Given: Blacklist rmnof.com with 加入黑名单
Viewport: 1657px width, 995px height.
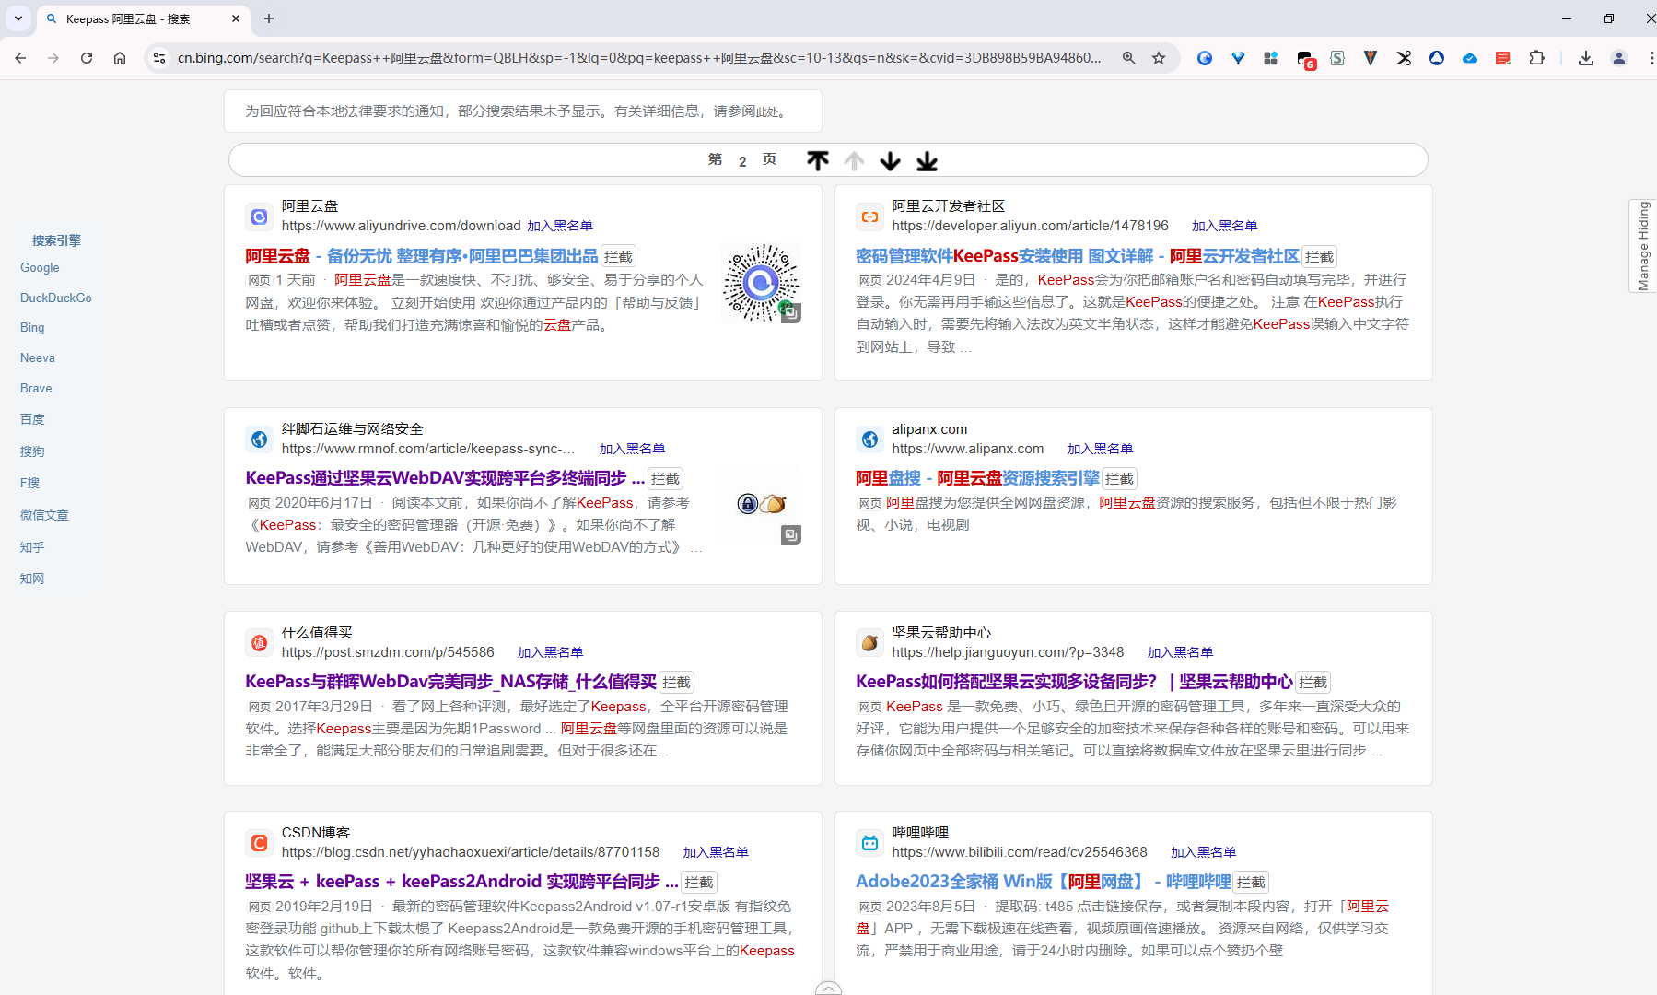Looking at the screenshot, I should coord(632,449).
